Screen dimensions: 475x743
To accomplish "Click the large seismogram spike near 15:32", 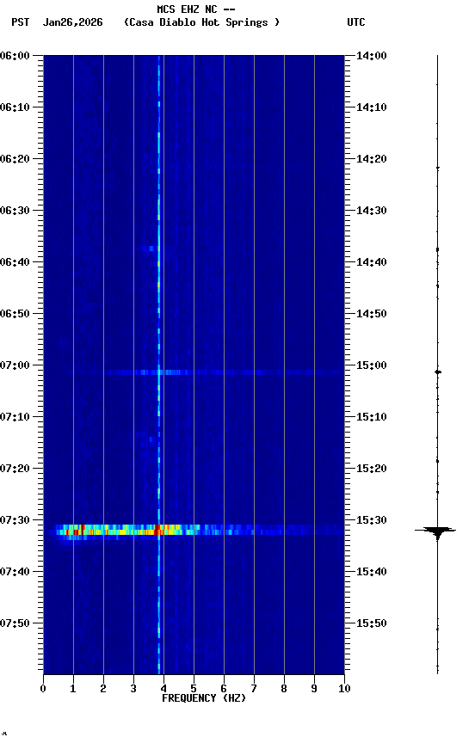I will tap(436, 531).
